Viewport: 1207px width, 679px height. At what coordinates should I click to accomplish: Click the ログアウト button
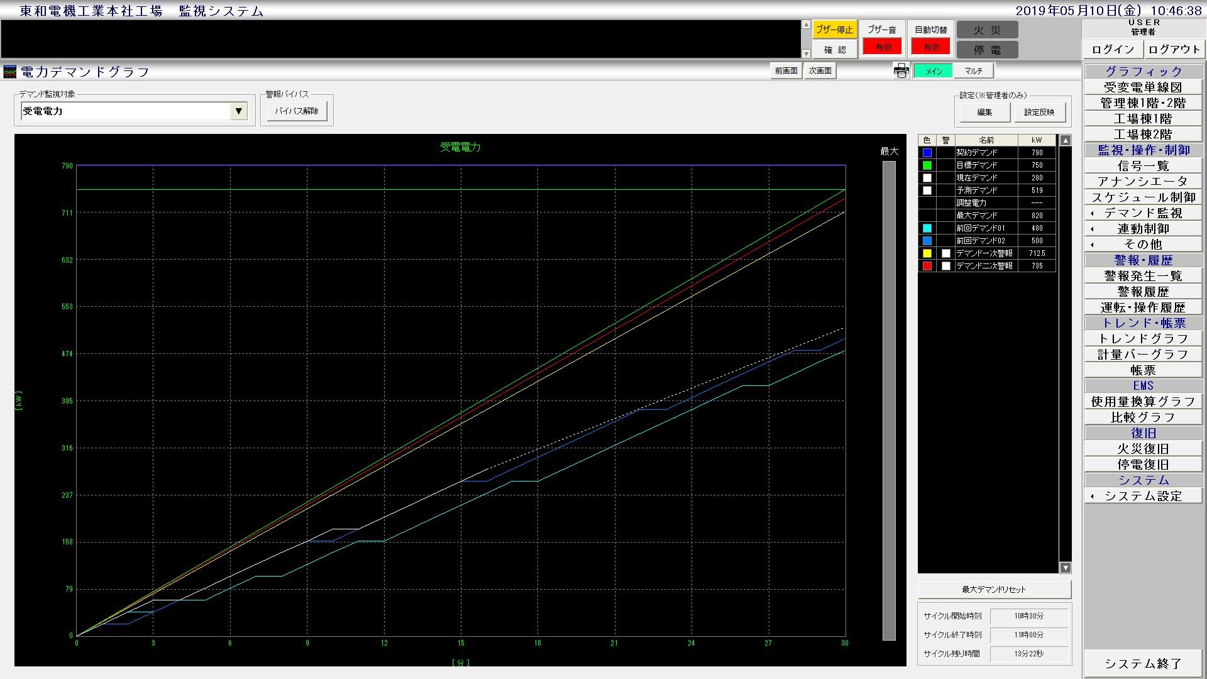coord(1174,50)
